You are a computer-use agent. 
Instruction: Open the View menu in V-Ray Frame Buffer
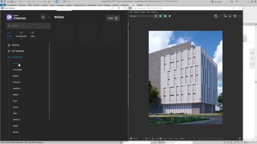point(148,12)
